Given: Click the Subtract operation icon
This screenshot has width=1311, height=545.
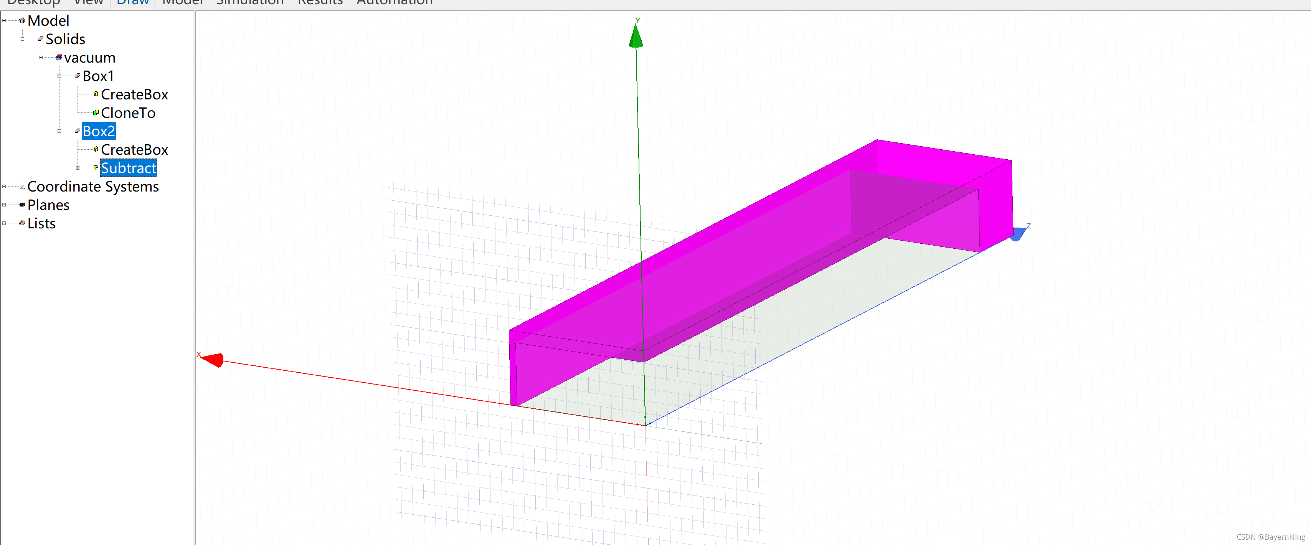Looking at the screenshot, I should (x=96, y=168).
